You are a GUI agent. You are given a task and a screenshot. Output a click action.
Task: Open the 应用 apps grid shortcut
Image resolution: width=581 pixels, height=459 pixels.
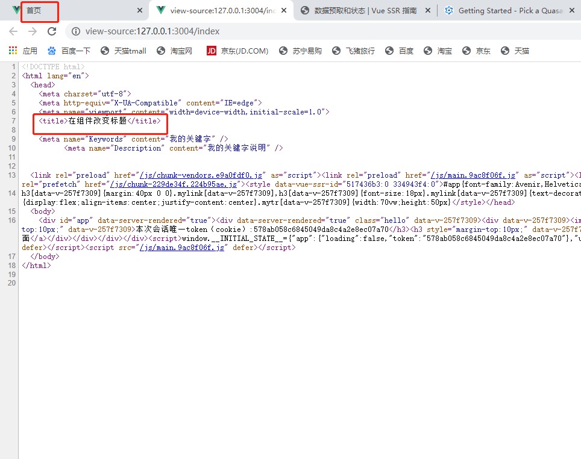pos(23,51)
